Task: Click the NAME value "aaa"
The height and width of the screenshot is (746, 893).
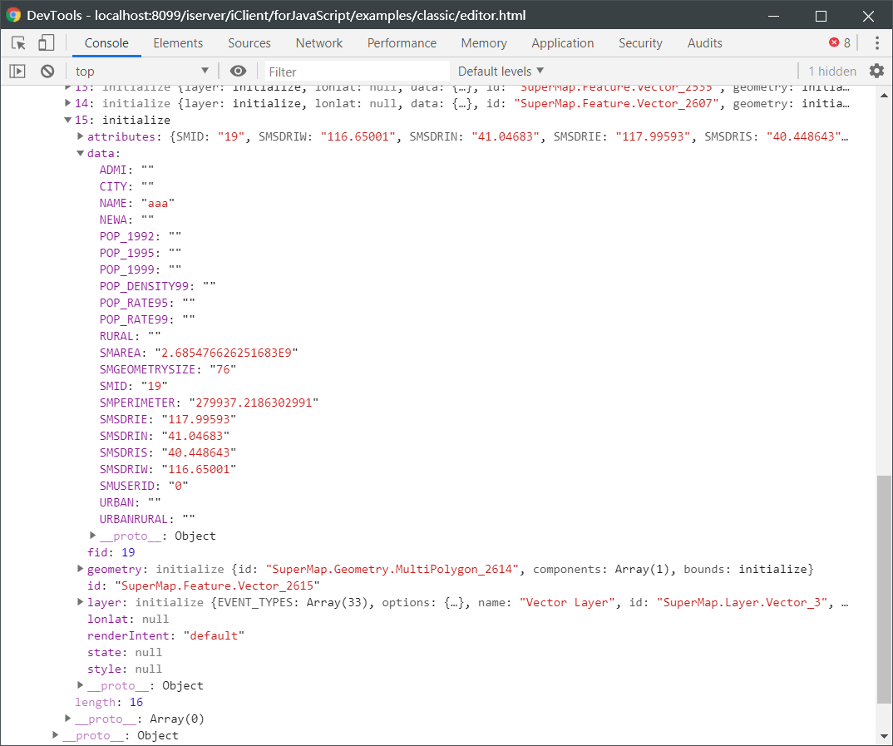Action: tap(158, 203)
